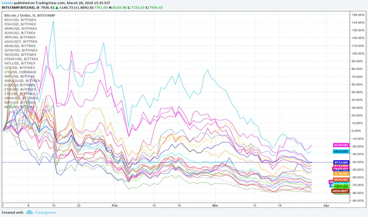Viewport: 368px width, 217px height.
Task: Select the ADAUSDT, BITTREX legend entry
Action: (21, 41)
